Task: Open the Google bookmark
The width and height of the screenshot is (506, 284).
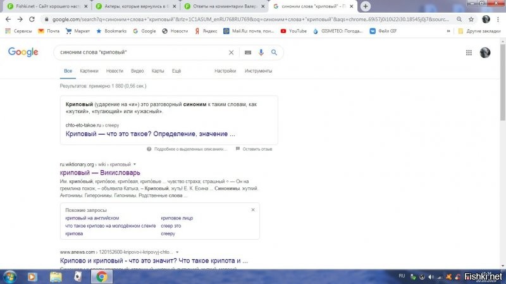Action: point(144,31)
